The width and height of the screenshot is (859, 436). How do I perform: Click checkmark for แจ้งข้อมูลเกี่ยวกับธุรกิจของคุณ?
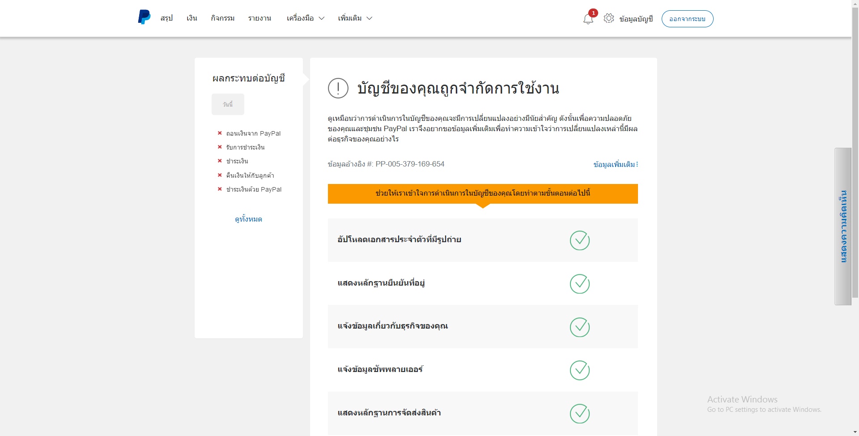point(580,327)
